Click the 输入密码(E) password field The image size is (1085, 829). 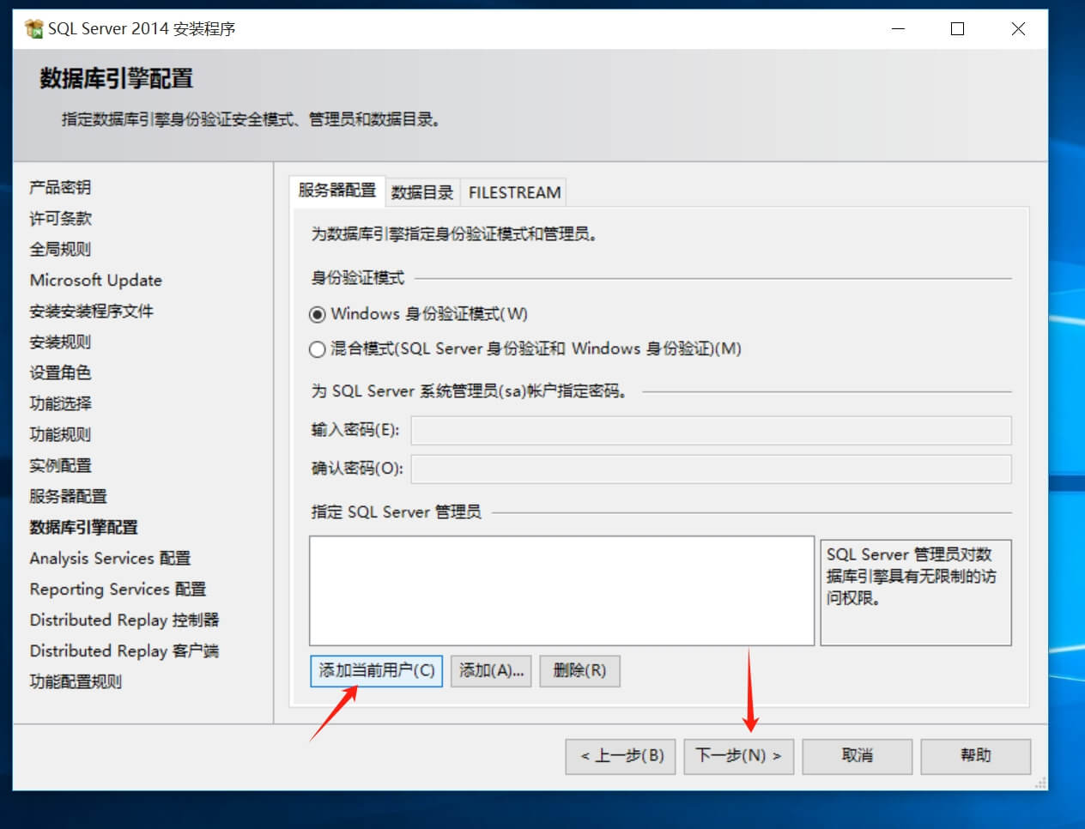coord(711,431)
